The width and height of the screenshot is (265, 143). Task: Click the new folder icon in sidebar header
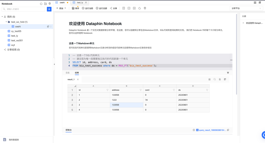pyautogui.click(x=45, y=4)
